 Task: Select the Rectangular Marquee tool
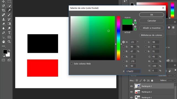click(x=9, y=1)
